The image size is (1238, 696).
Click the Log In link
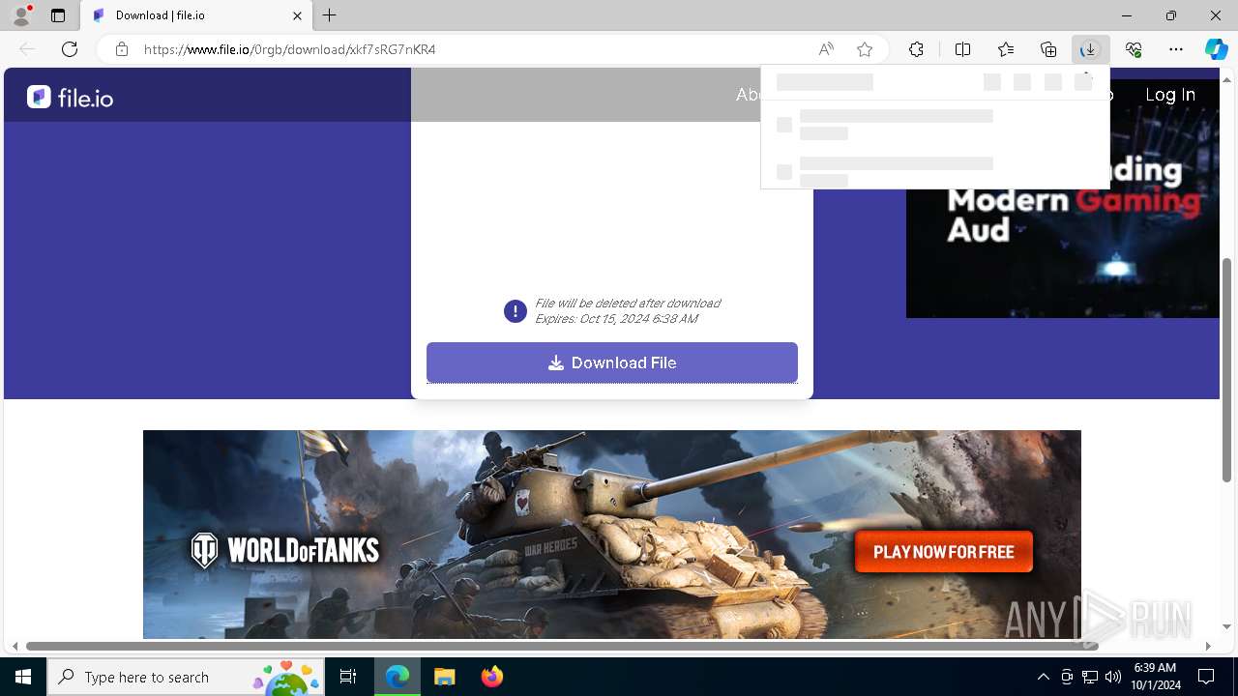pos(1170,95)
